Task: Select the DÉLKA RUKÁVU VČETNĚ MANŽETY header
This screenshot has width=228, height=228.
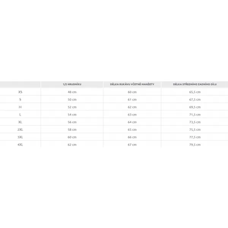Action: click(132, 84)
